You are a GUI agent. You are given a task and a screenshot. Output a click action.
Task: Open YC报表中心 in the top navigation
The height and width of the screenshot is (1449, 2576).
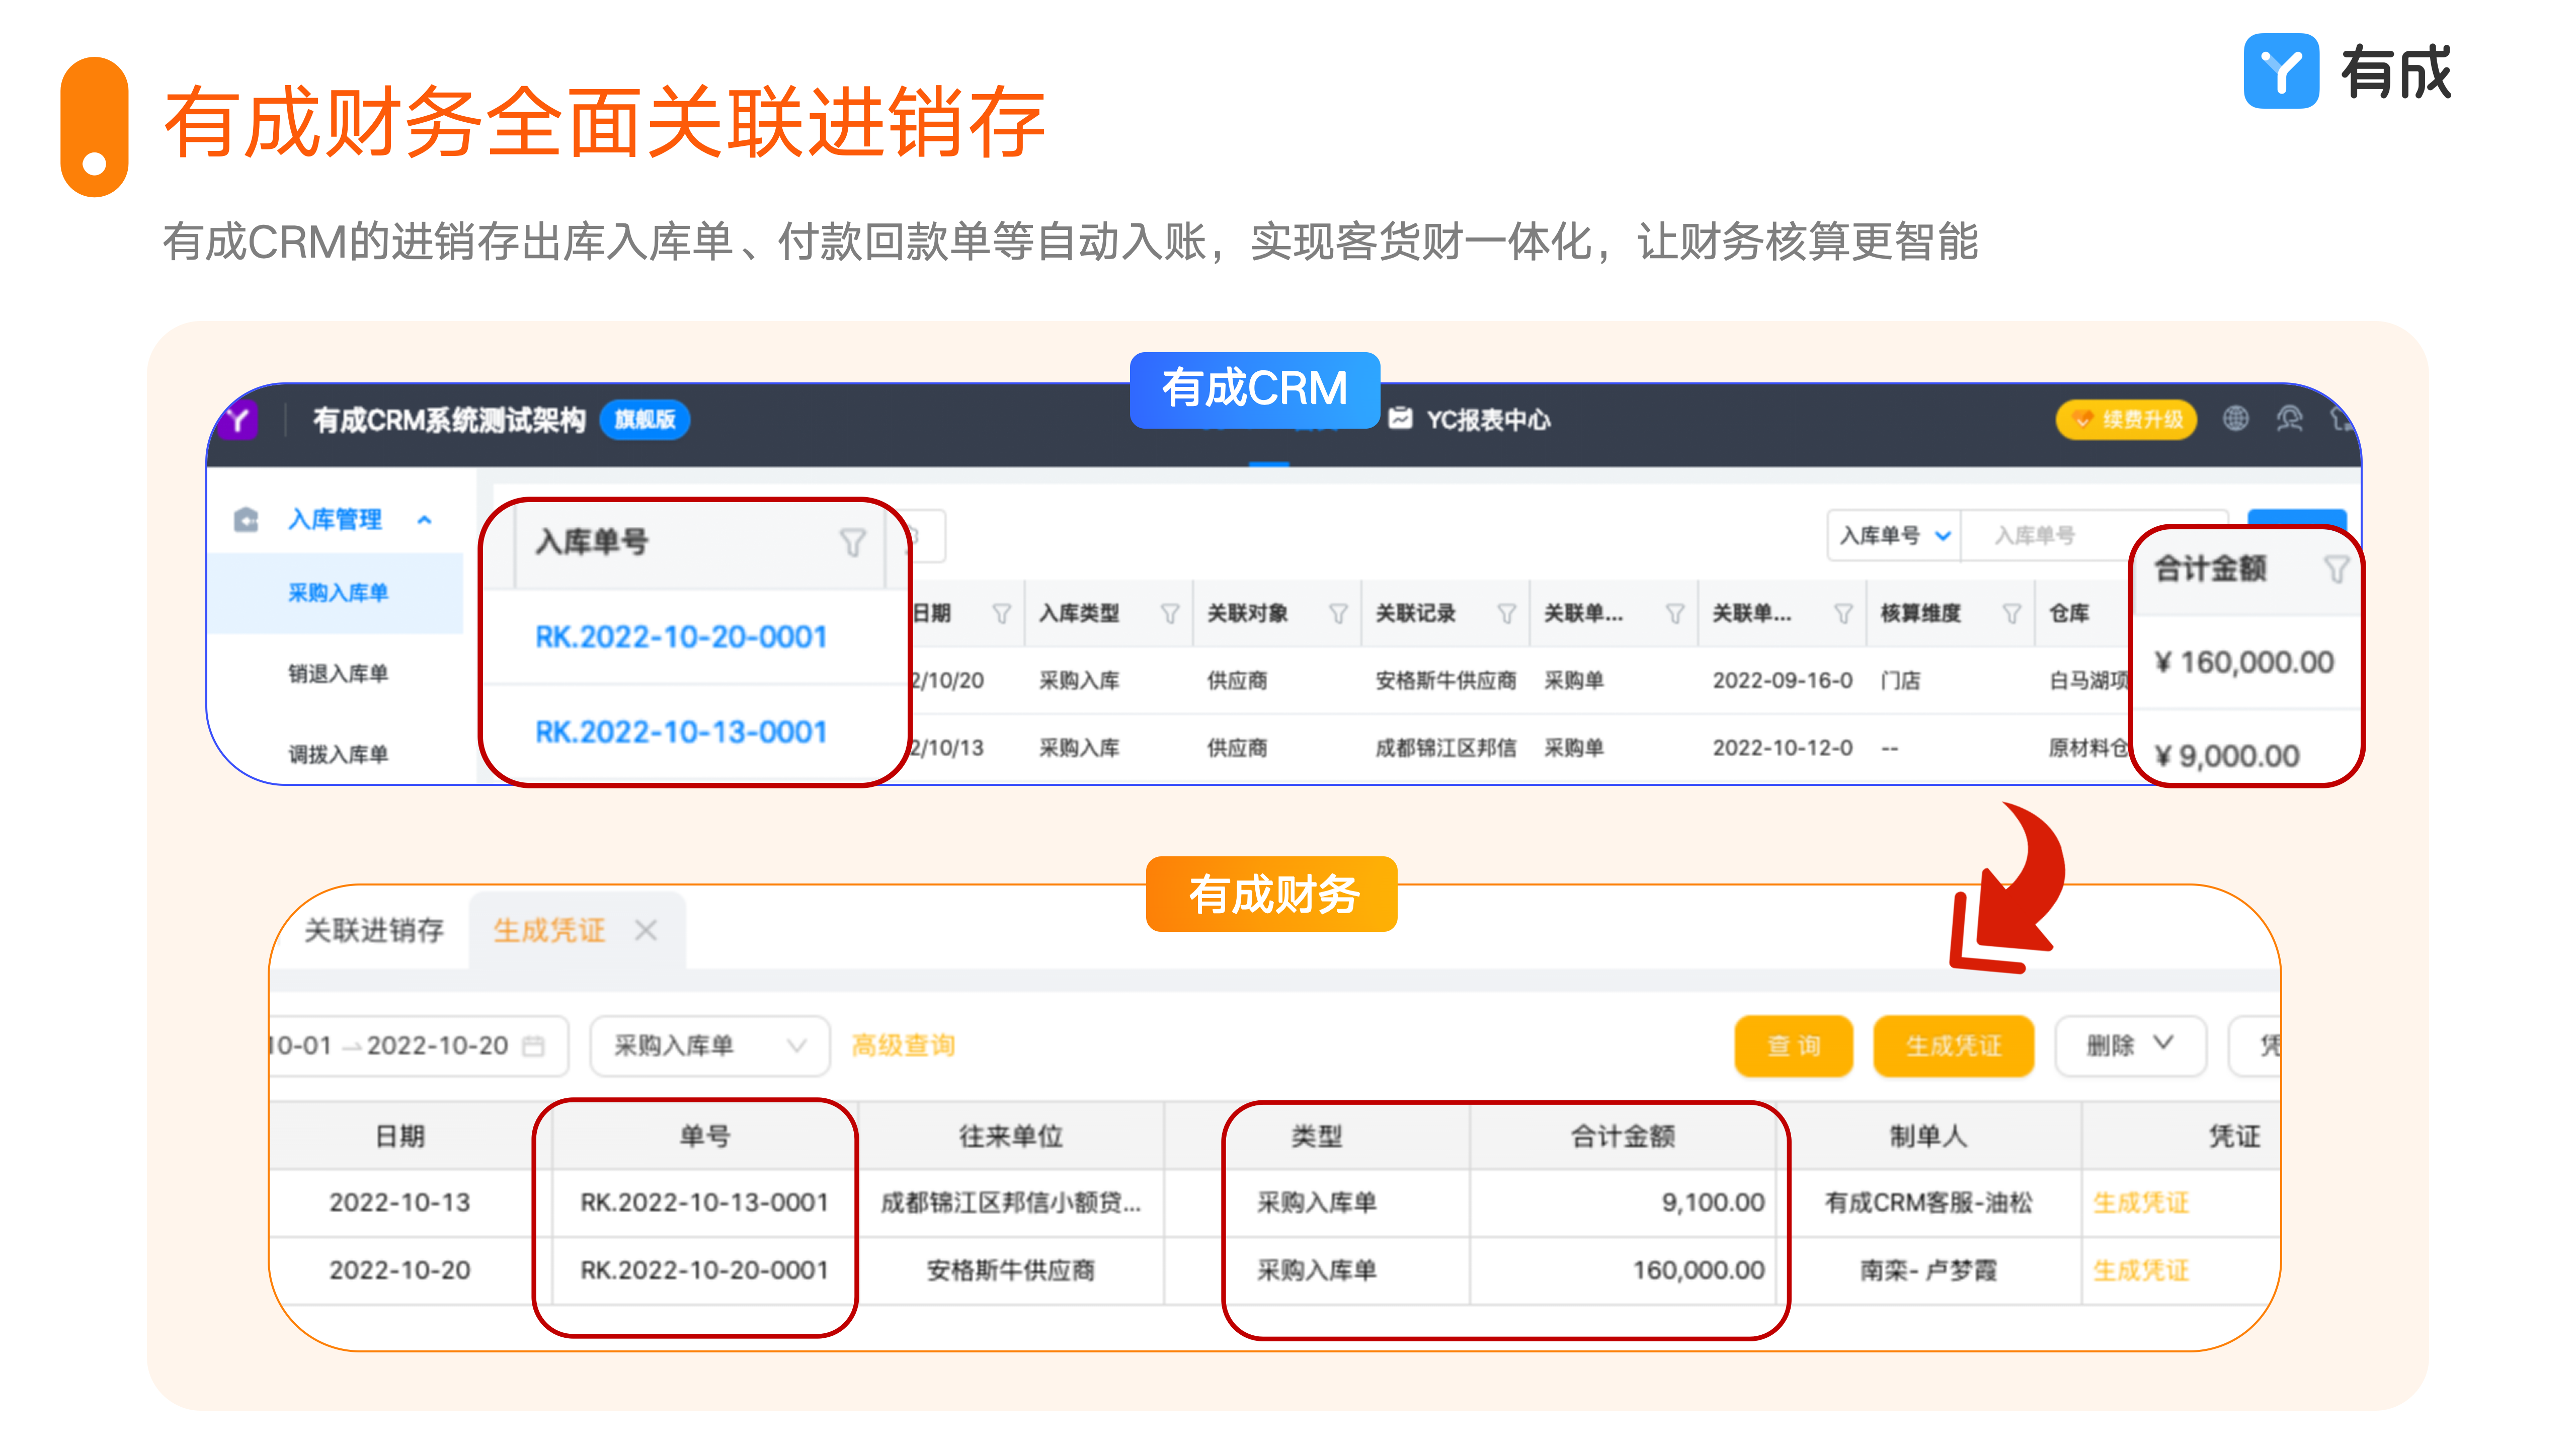point(1470,419)
